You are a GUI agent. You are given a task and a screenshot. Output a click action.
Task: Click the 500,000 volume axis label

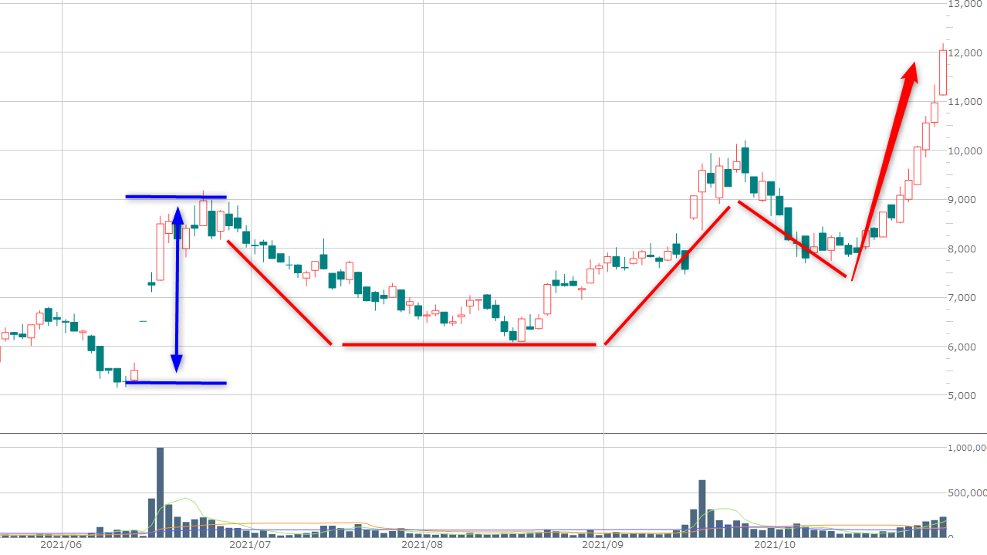point(965,493)
